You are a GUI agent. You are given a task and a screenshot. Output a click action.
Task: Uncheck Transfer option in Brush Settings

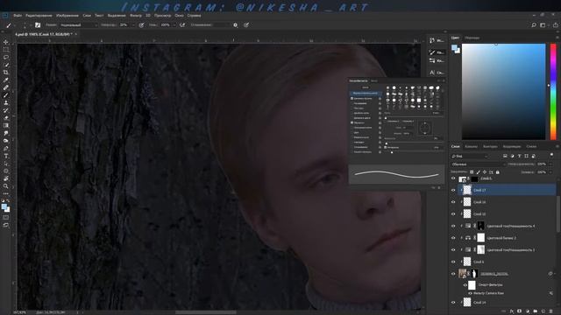tap(352, 122)
